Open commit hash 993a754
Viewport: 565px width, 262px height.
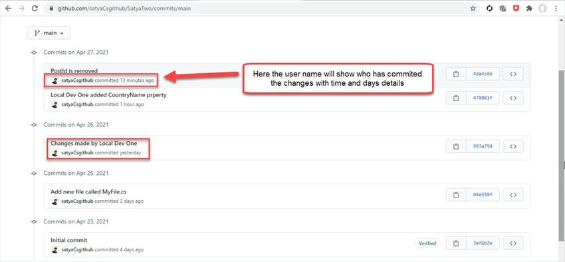pos(483,146)
